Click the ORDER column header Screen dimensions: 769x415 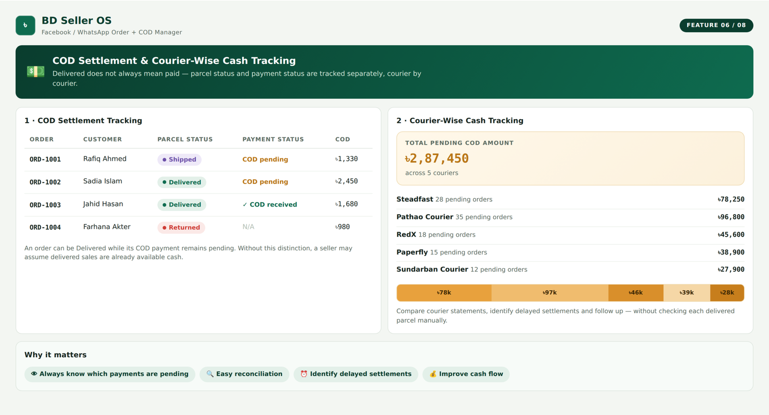click(42, 139)
